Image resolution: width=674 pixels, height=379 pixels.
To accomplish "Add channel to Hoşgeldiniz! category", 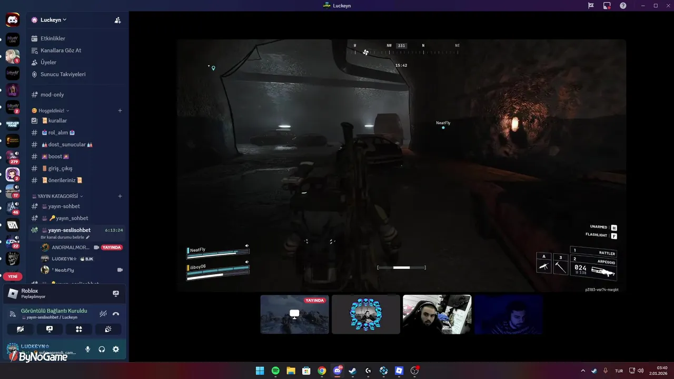I will point(120,111).
